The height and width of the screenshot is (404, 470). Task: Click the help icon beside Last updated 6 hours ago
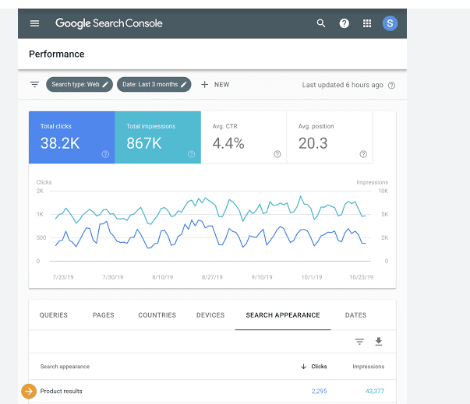click(x=391, y=86)
